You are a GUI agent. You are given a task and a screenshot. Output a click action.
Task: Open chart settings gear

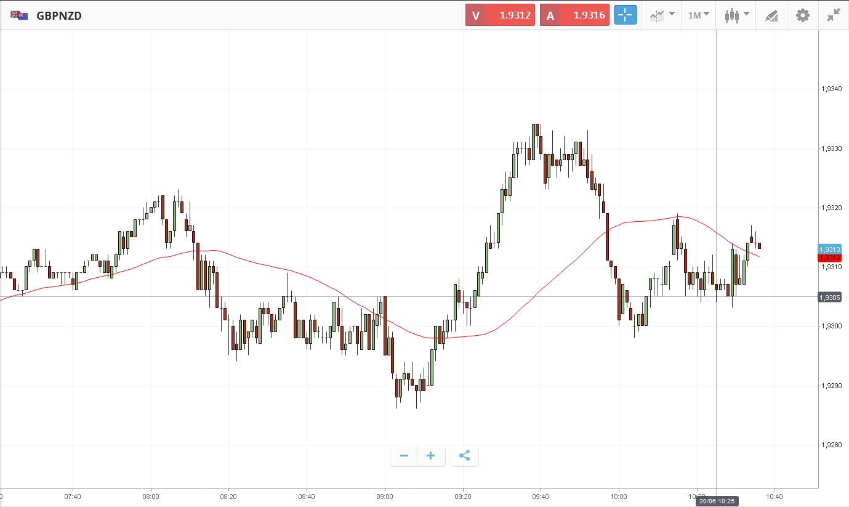(803, 15)
